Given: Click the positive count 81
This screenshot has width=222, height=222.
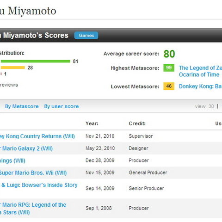Looking at the screenshot, I should (x=75, y=62).
